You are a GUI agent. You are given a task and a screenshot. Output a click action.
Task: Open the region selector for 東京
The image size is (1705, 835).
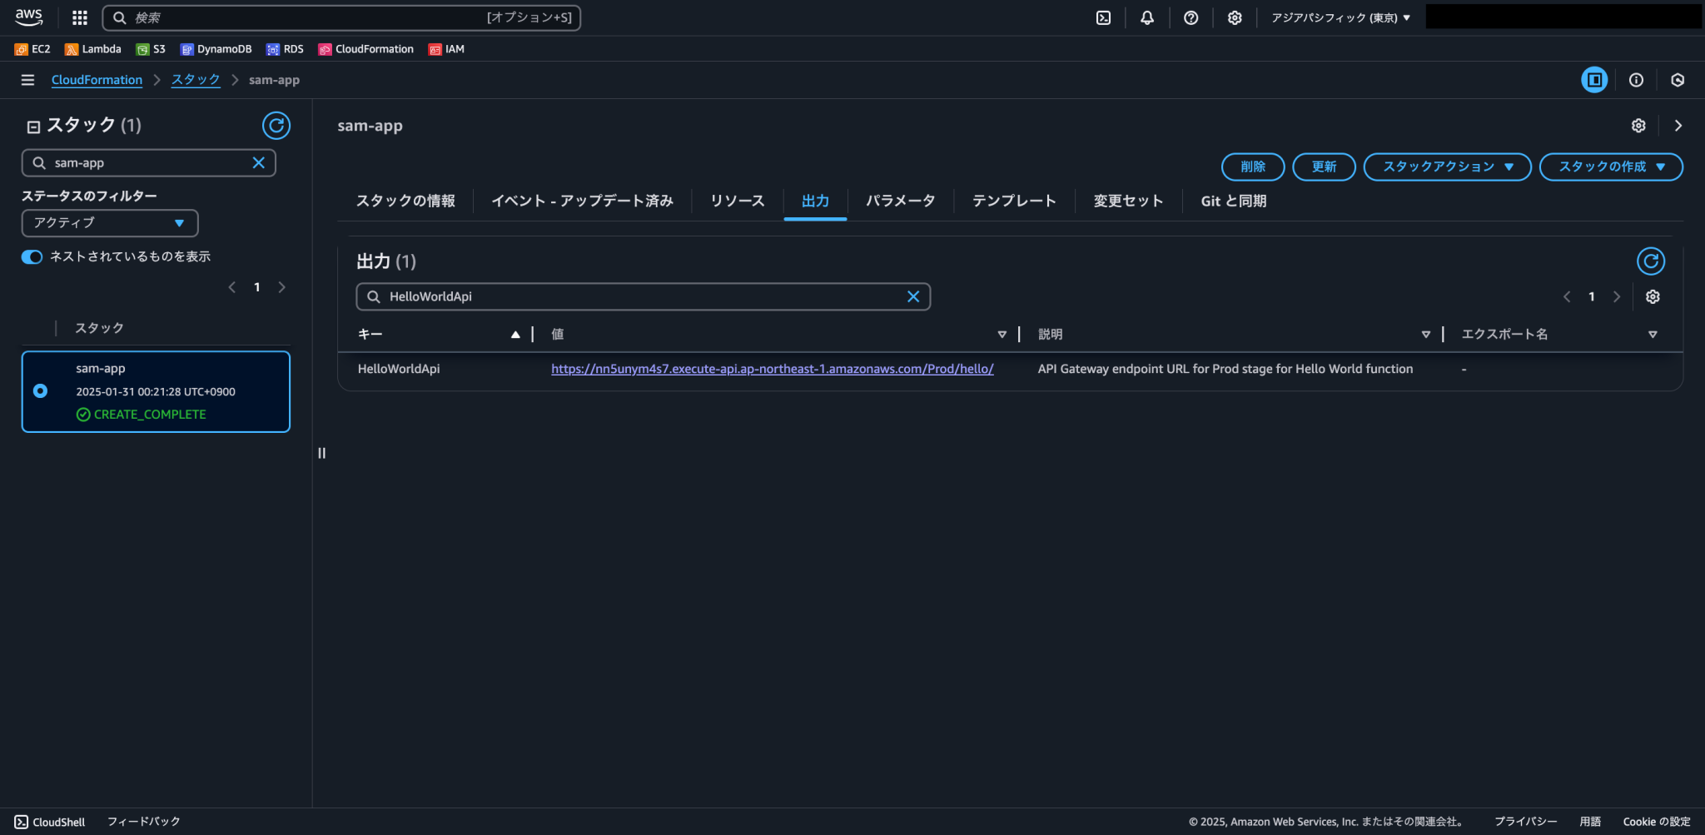[x=1339, y=17]
